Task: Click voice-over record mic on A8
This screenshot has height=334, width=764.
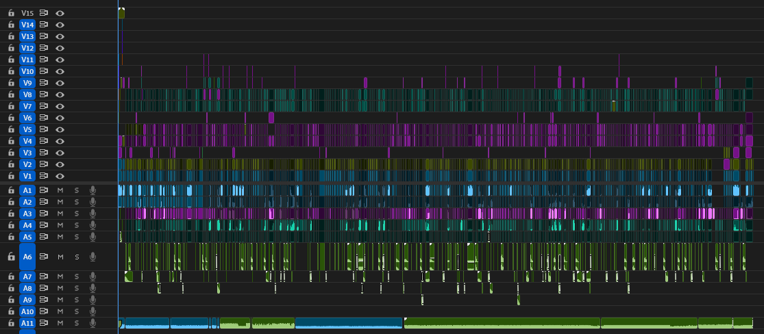Action: (93, 288)
